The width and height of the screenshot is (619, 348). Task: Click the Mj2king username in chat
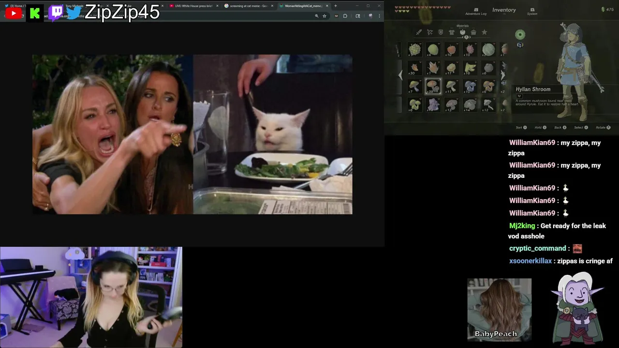coord(522,226)
